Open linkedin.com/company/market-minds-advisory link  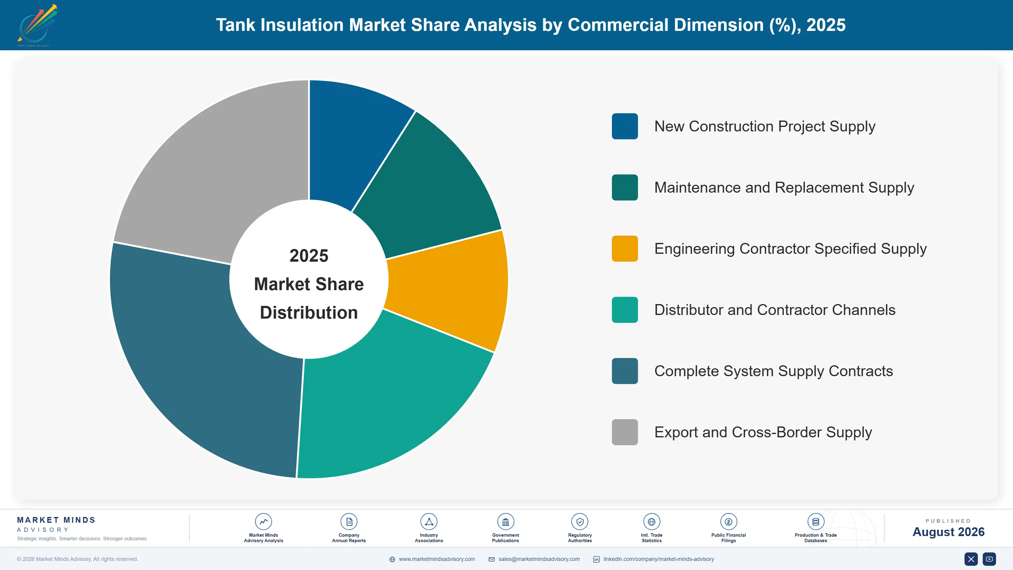[658, 559]
